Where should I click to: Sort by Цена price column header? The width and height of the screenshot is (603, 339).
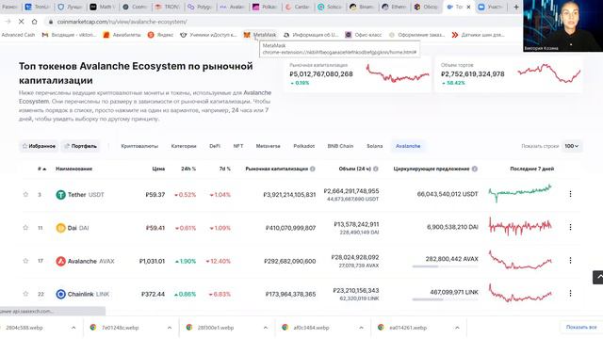[x=158, y=169]
